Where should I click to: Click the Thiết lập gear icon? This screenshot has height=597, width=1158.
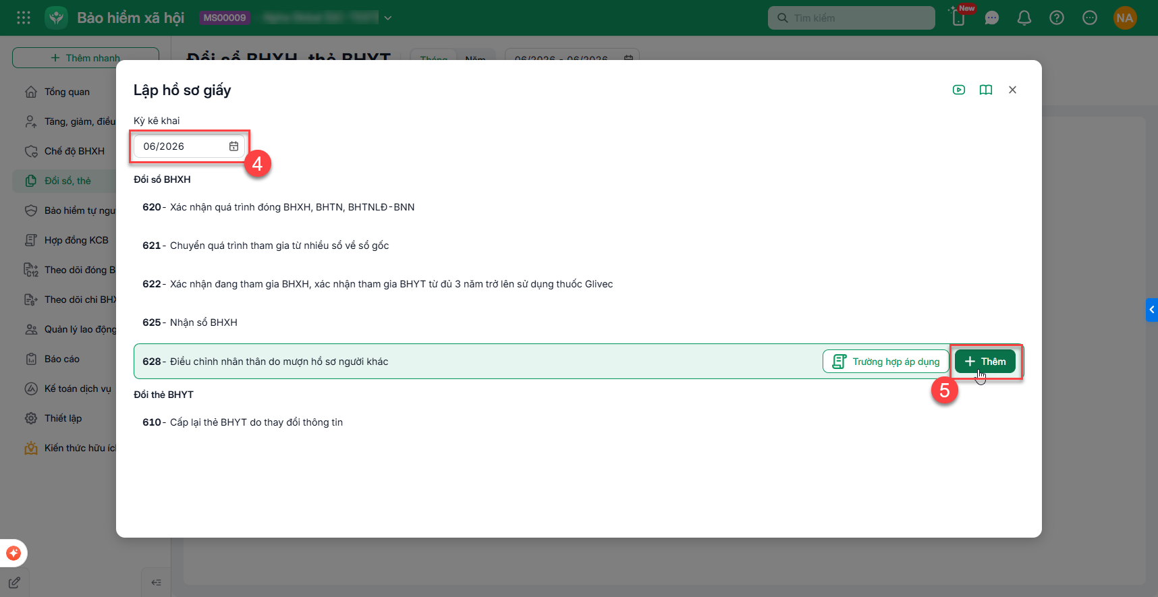click(x=31, y=418)
